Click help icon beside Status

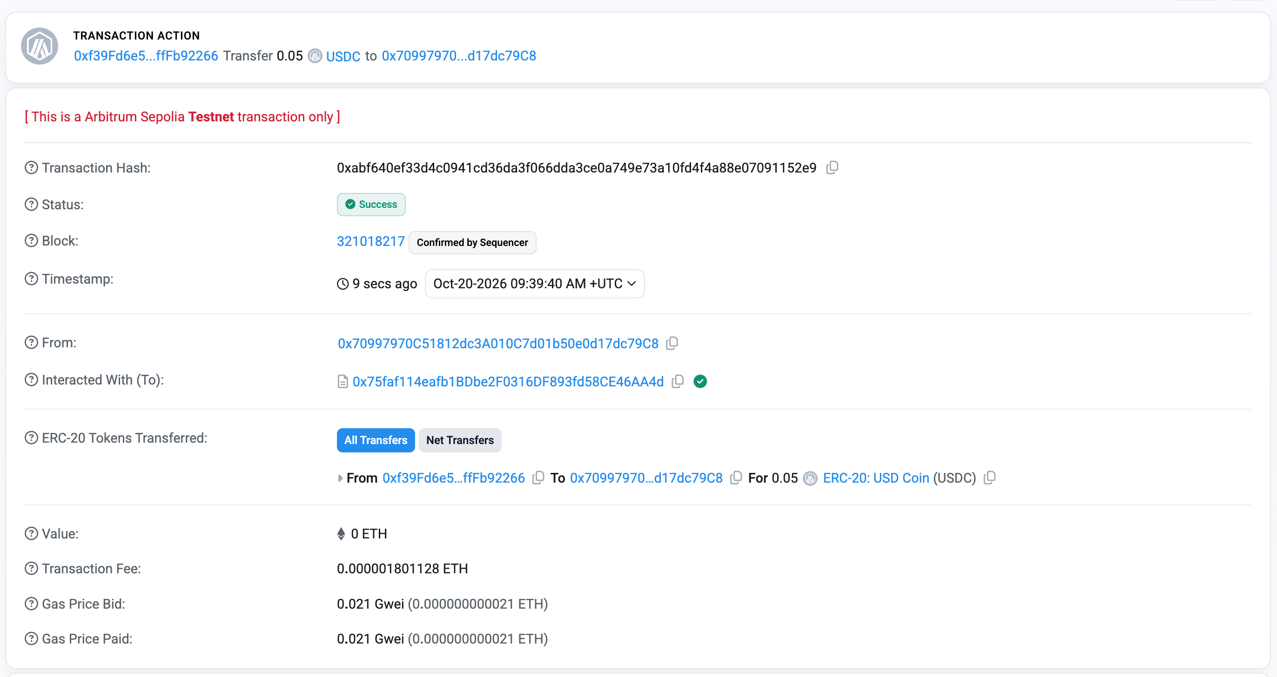pyautogui.click(x=31, y=205)
